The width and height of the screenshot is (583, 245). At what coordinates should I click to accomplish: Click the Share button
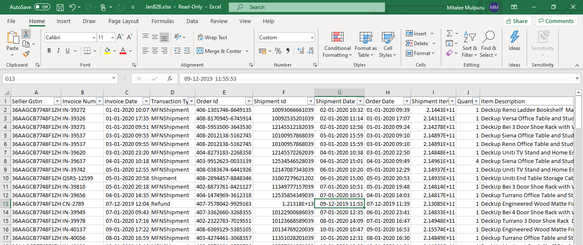(517, 21)
